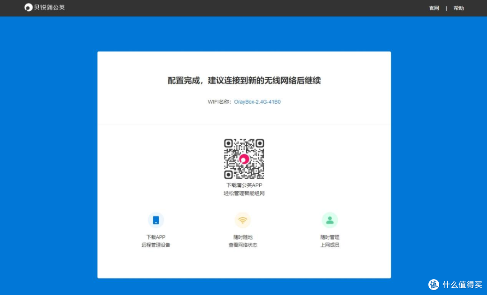Screen dimensions: 487x295
Task: Click the 下载蒲公英APP caption text
Action: point(244,185)
